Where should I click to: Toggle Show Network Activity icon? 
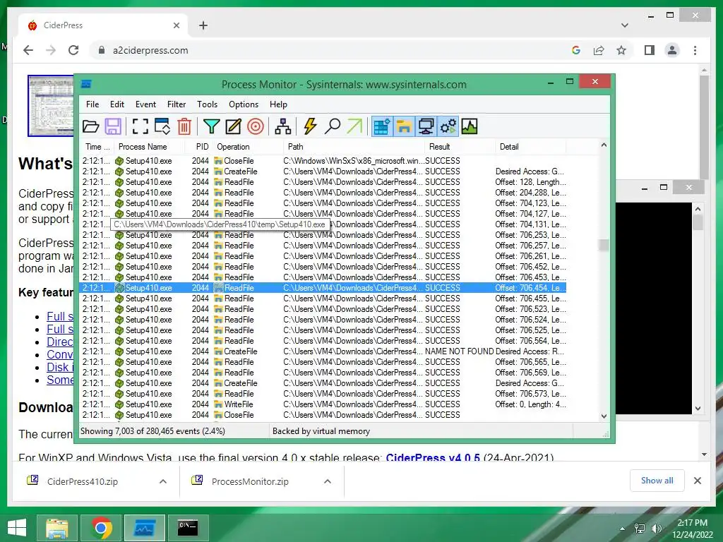pyautogui.click(x=426, y=126)
